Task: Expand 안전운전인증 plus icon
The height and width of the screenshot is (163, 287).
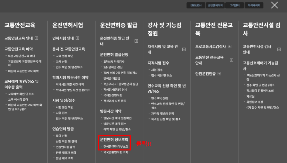Action: [219, 74]
